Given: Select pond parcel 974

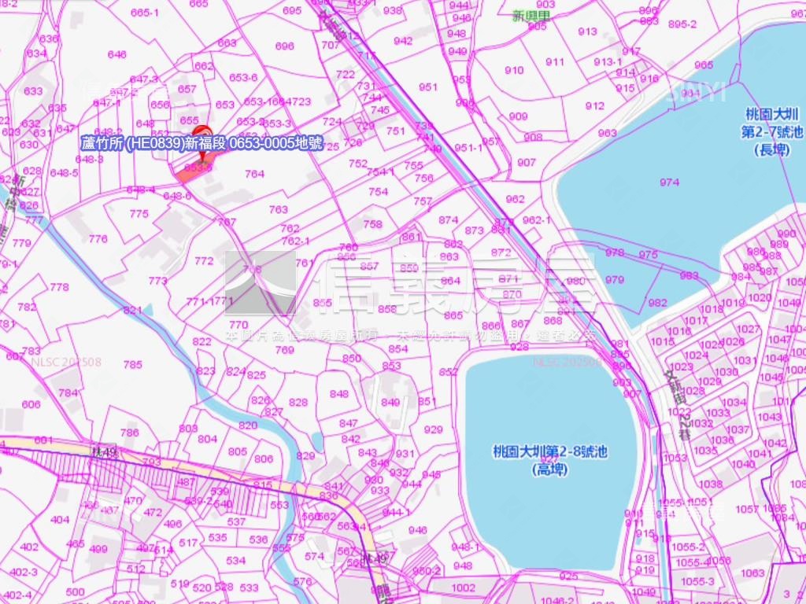Looking at the screenshot, I should [x=669, y=182].
